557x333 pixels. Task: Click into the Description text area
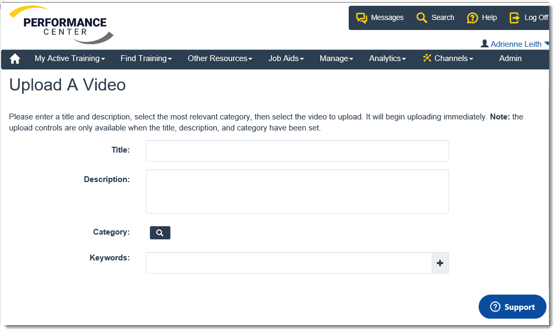coord(297,191)
